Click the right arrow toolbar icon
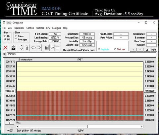The width and height of the screenshot is (159, 135). point(39,48)
